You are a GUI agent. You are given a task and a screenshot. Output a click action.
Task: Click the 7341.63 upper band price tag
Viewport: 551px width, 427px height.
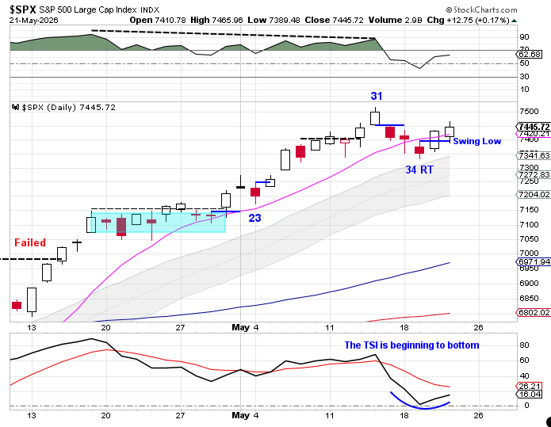coord(534,155)
